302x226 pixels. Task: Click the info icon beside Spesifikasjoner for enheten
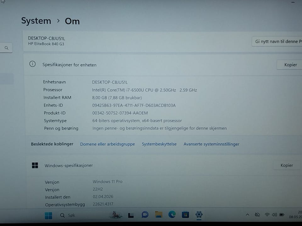(32, 64)
